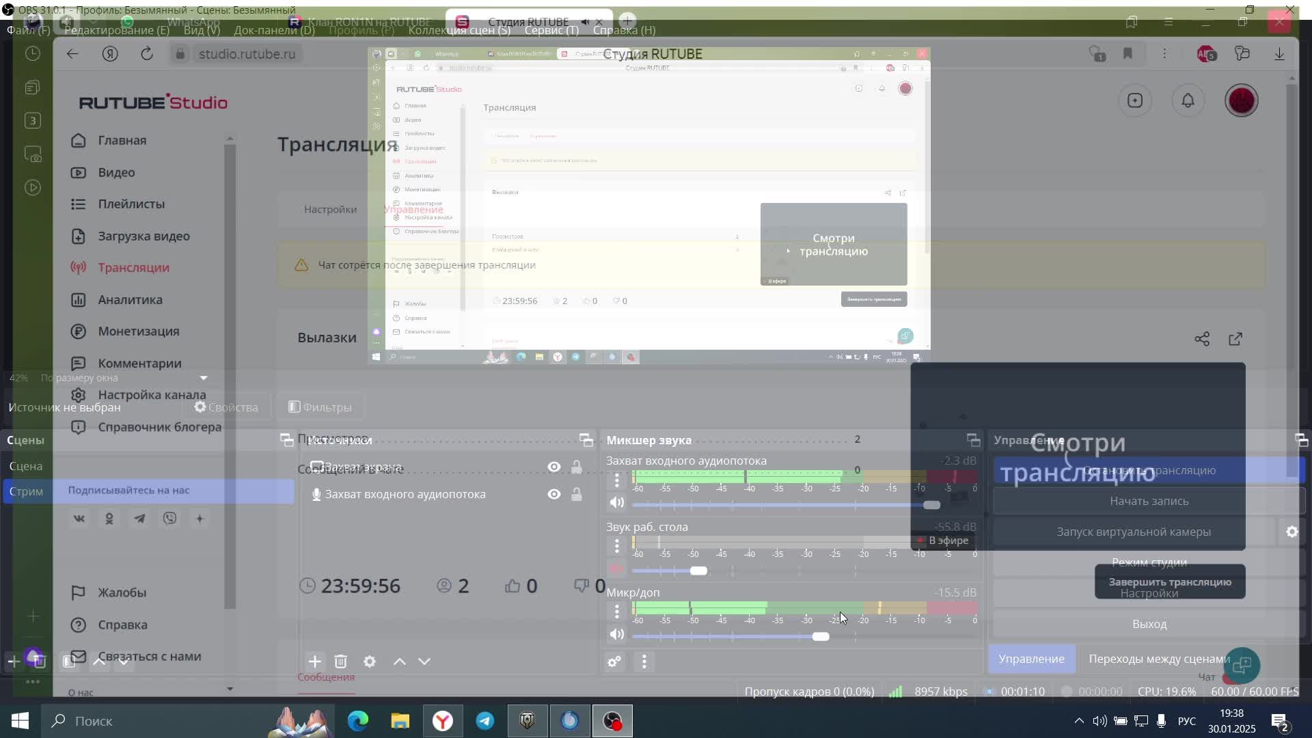Image resolution: width=1312 pixels, height=738 pixels.
Task: Open options menu for Захват входного аудиопотока channel
Action: tap(616, 480)
